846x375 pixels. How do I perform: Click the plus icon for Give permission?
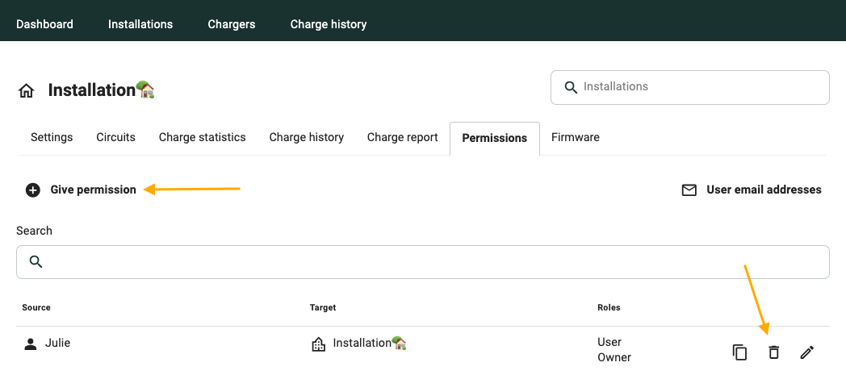(x=33, y=190)
